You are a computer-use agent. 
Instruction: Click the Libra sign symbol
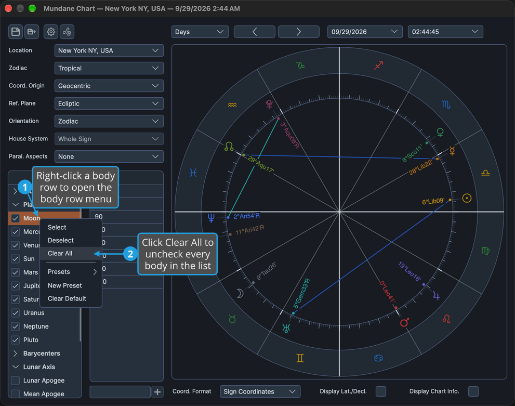(485, 173)
